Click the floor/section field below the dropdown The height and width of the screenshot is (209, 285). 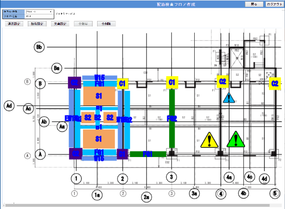[x=39, y=16]
